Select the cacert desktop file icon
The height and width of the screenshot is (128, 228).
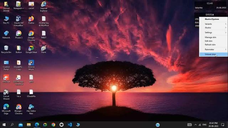31,5
